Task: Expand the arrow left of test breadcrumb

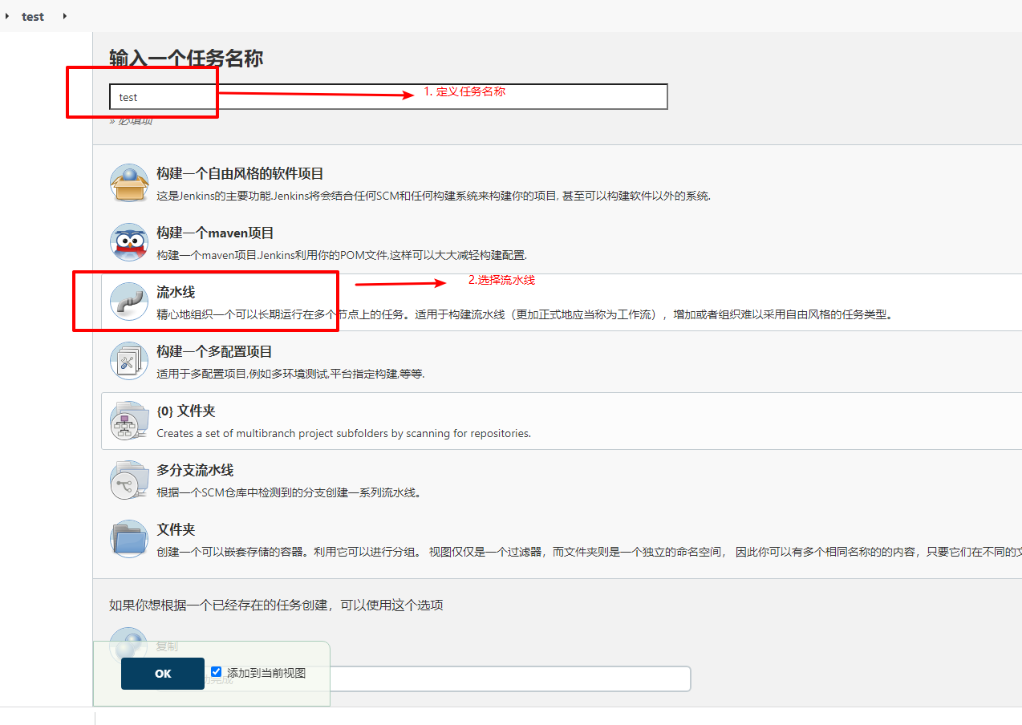Action: pyautogui.click(x=7, y=16)
